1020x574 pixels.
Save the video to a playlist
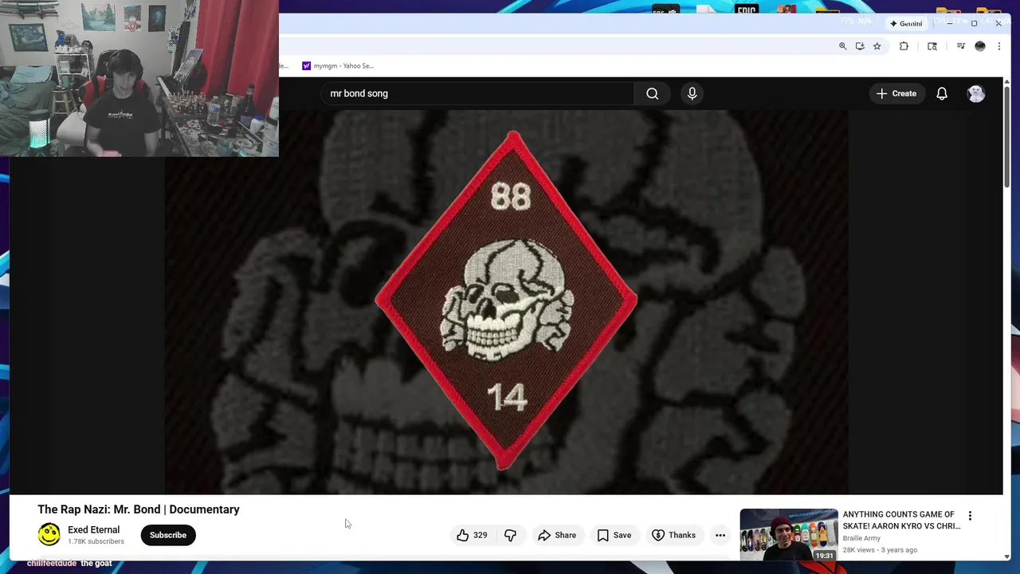point(614,535)
